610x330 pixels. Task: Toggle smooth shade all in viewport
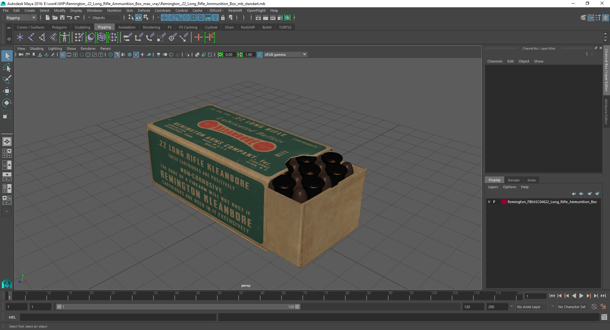point(117,55)
